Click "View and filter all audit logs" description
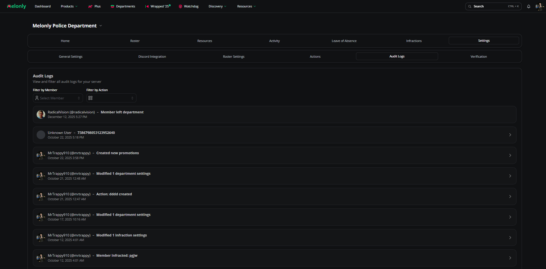 pos(67,82)
